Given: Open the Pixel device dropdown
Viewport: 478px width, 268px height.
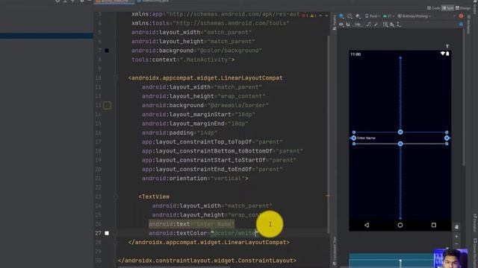Looking at the screenshot, I should click(372, 16).
